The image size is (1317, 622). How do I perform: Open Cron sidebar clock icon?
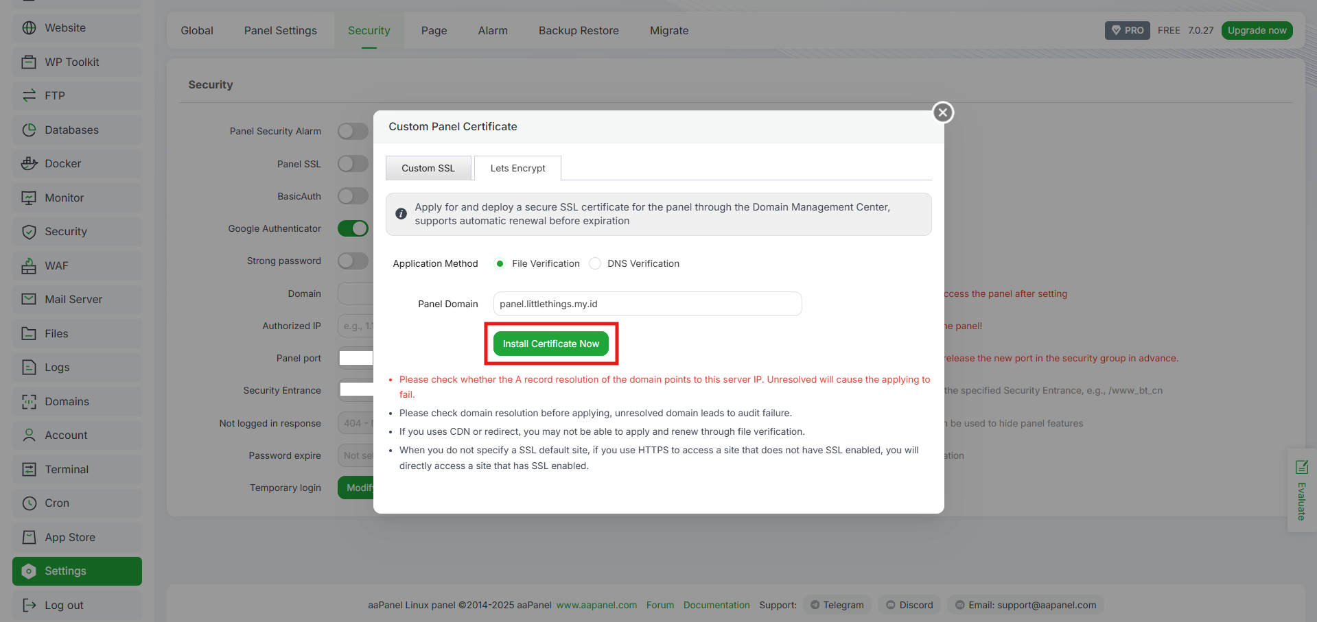tap(29, 503)
